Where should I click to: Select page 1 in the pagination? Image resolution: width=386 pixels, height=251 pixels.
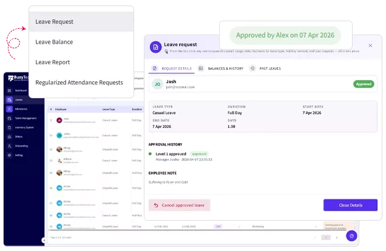click(326, 238)
